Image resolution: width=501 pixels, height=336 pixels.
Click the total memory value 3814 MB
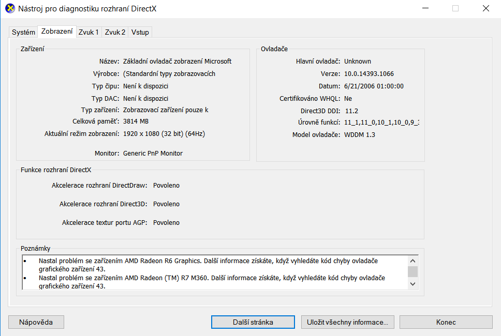click(x=136, y=121)
